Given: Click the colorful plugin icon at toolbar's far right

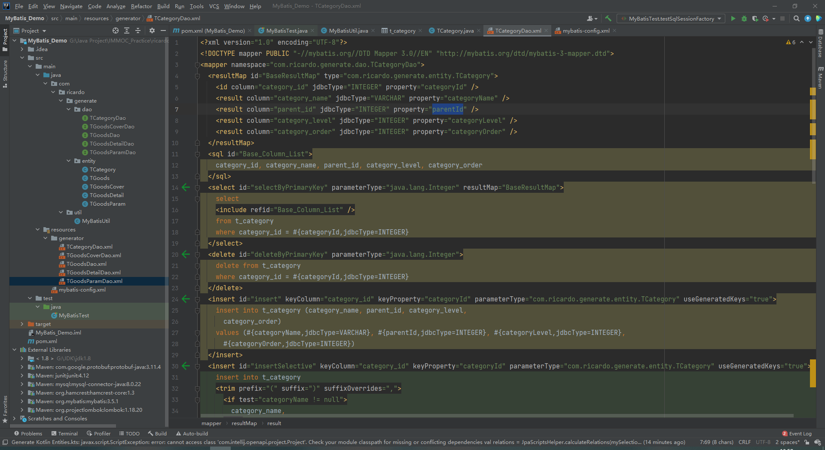Looking at the screenshot, I should click(819, 18).
